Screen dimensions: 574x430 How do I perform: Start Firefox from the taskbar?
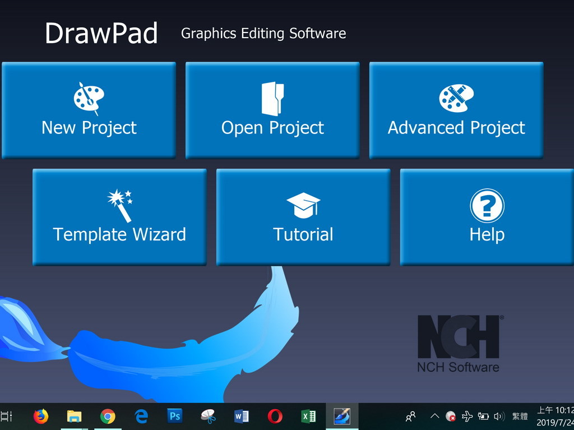[40, 416]
